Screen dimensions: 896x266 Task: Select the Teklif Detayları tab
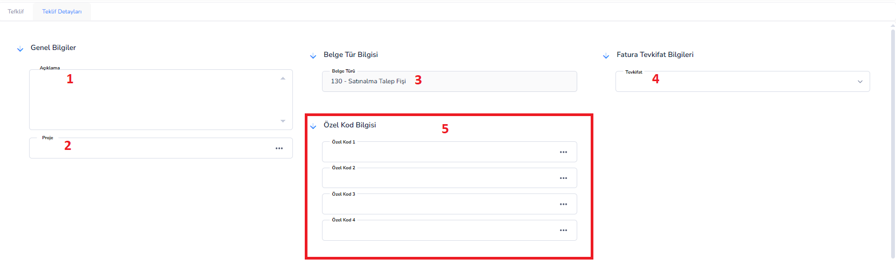click(62, 11)
